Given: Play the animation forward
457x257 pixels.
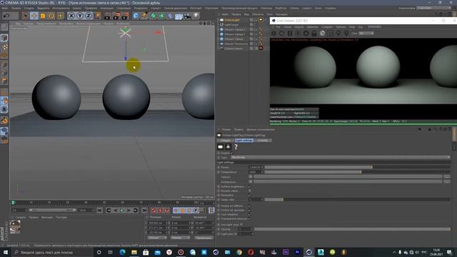Looking at the screenshot, I should click(x=122, y=211).
